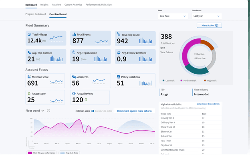
Task: Click the Accidents sparkline chart
Action: (x=99, y=81)
